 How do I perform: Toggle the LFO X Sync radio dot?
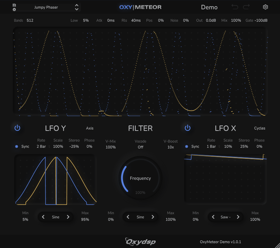coord(187,146)
